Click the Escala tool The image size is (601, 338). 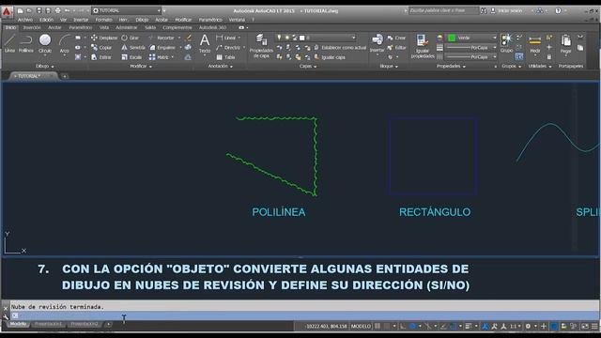[131, 57]
